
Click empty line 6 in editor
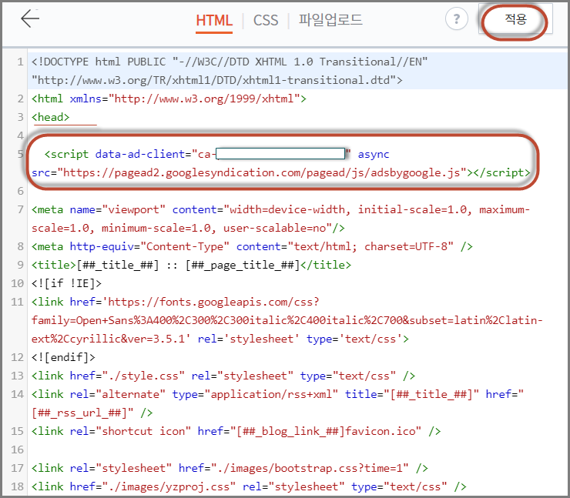click(297, 192)
